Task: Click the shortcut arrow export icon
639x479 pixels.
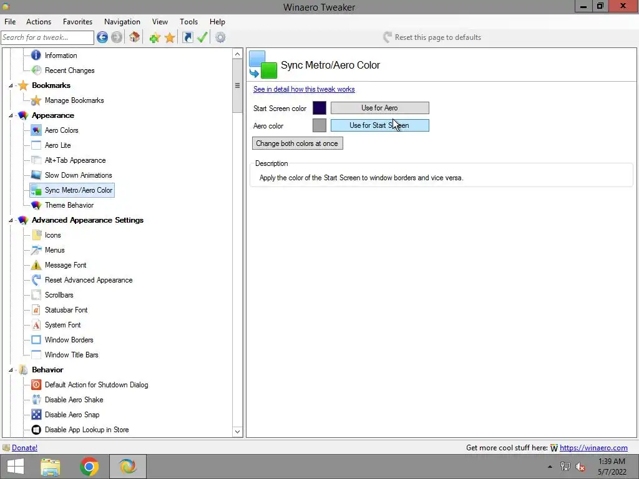Action: tap(187, 37)
